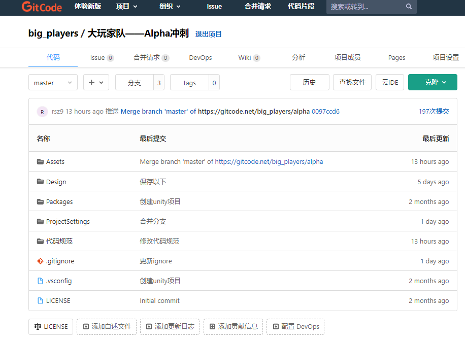Open commit hash 0097ccd6 link
465x341 pixels.
pos(325,112)
